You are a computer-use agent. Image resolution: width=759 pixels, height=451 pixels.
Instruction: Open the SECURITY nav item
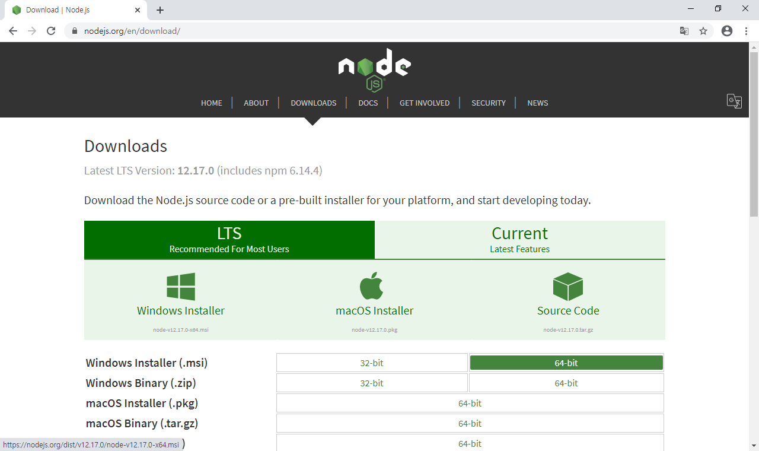click(x=489, y=103)
